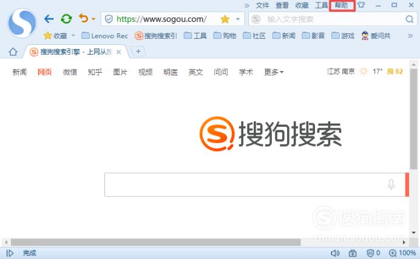The width and height of the screenshot is (420, 259).
Task: Click the 问问 search category
Action: [x=221, y=72]
